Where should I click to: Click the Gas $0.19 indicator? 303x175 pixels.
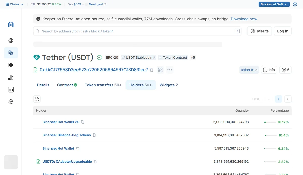[x=74, y=4]
